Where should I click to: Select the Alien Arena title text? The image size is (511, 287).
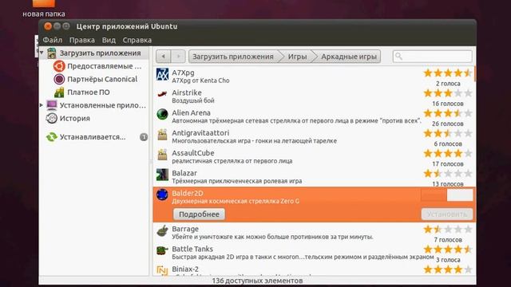pyautogui.click(x=191, y=113)
